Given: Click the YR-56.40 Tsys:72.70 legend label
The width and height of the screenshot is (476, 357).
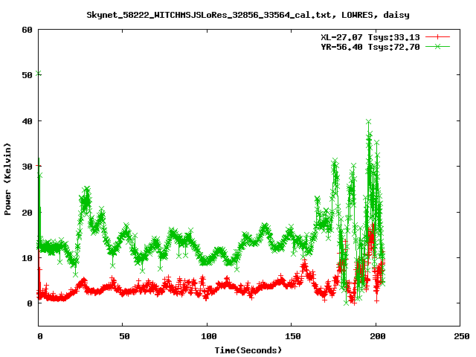Looking at the screenshot, I should [370, 47].
